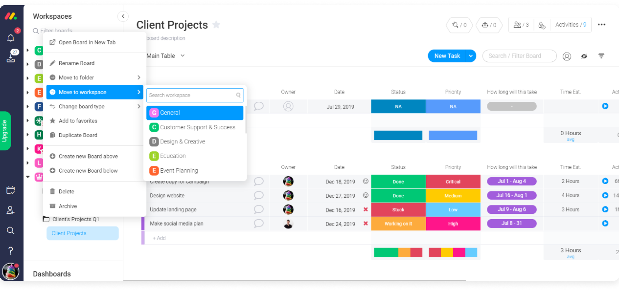Open the invite members icon in sidebar
The image size is (619, 291).
(11, 210)
